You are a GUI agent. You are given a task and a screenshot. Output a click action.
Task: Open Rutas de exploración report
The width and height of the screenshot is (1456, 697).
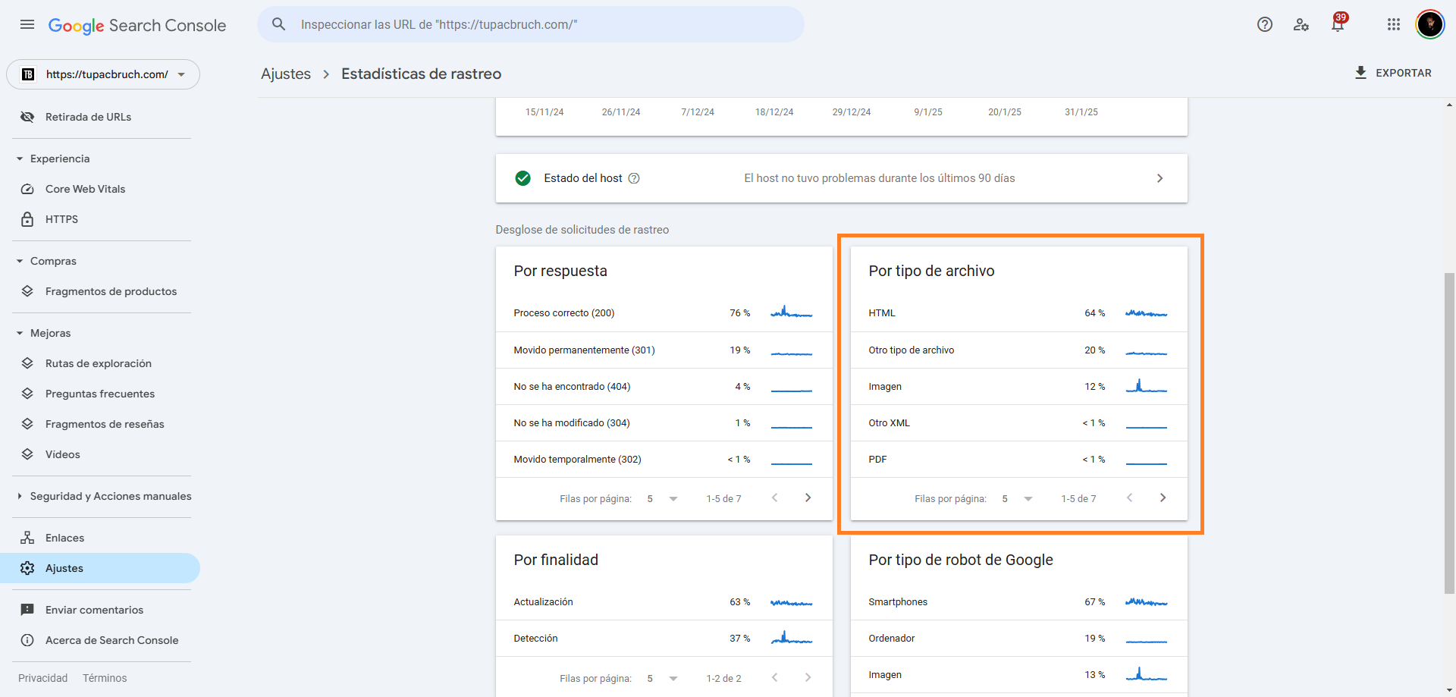coord(97,363)
